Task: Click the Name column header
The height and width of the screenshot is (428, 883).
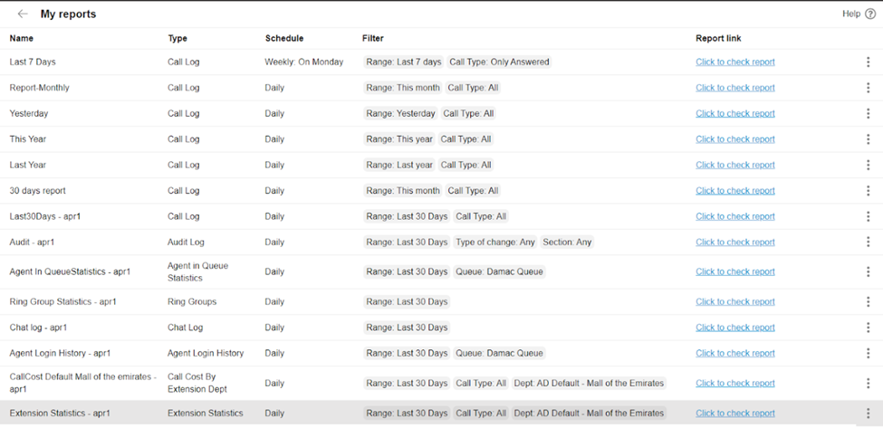Action: [x=22, y=39]
